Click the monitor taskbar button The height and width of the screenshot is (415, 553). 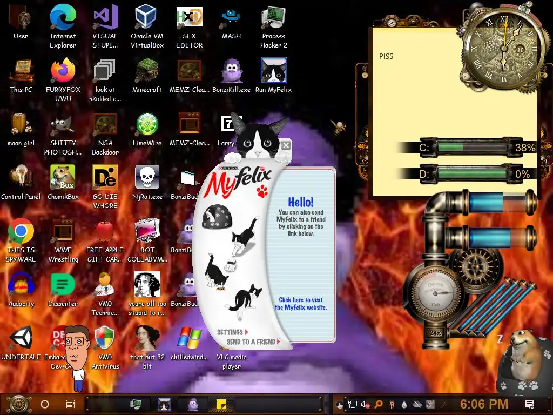(136, 404)
